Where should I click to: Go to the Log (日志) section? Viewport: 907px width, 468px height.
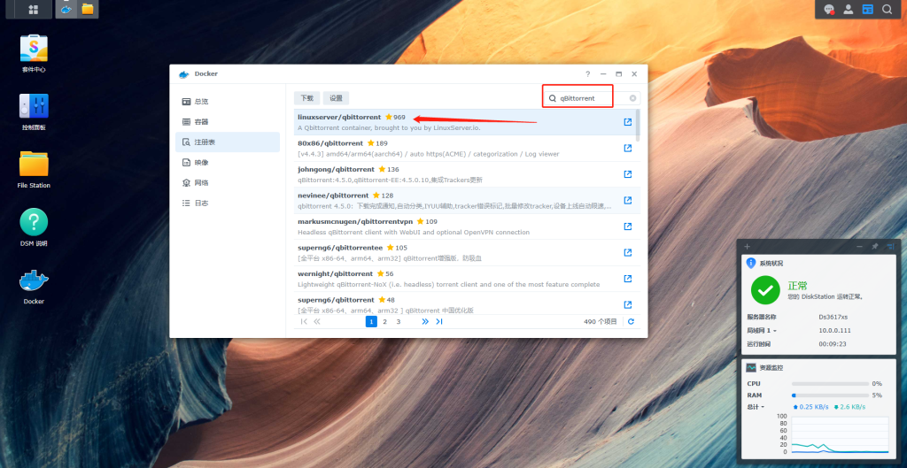point(228,203)
